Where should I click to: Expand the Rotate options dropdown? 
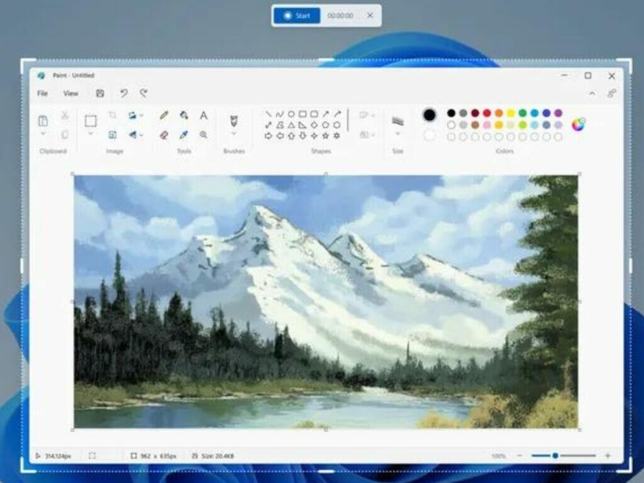[x=141, y=115]
